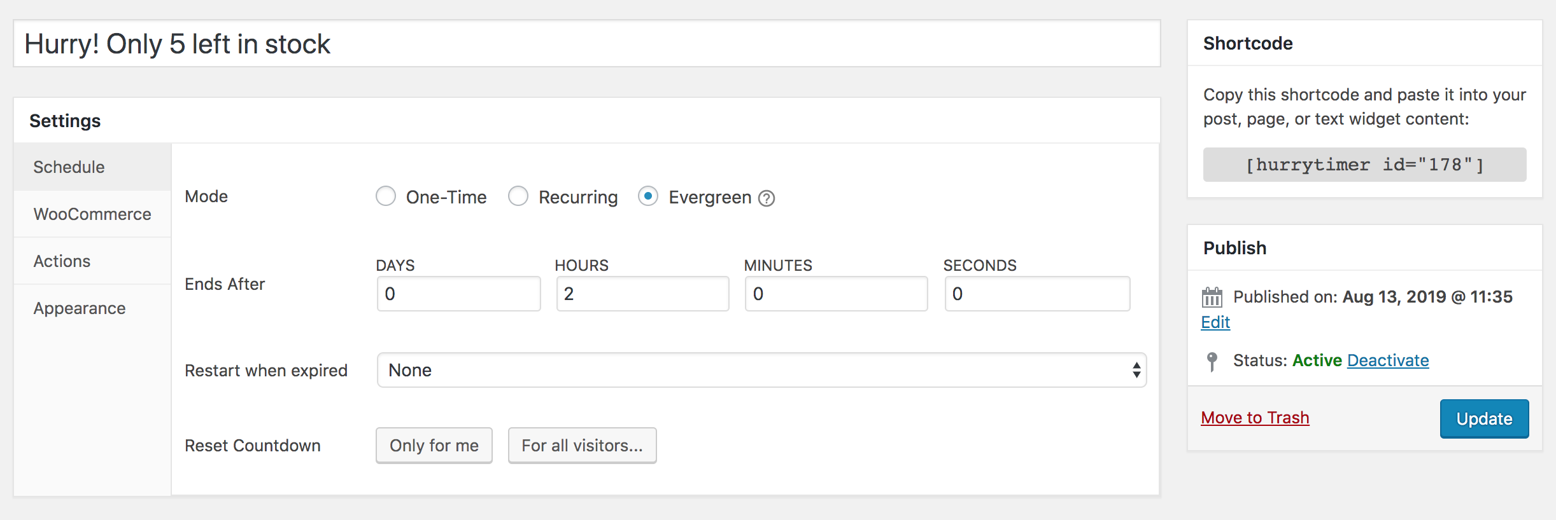Focus the HOURS input field
Viewport: 1556px width, 520px height.
coord(642,294)
